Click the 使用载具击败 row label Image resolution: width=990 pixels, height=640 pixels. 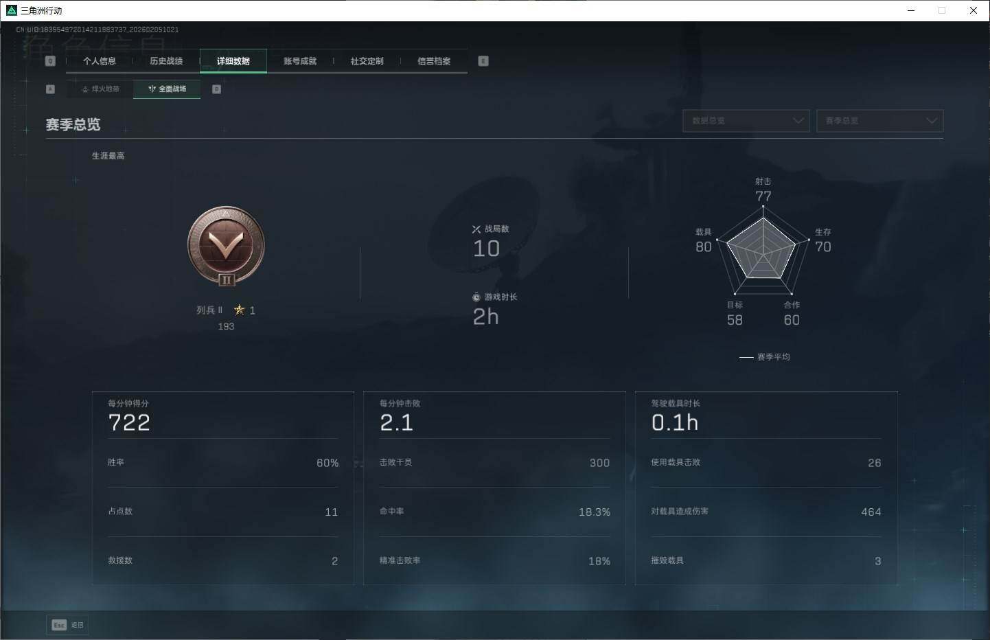tap(676, 462)
